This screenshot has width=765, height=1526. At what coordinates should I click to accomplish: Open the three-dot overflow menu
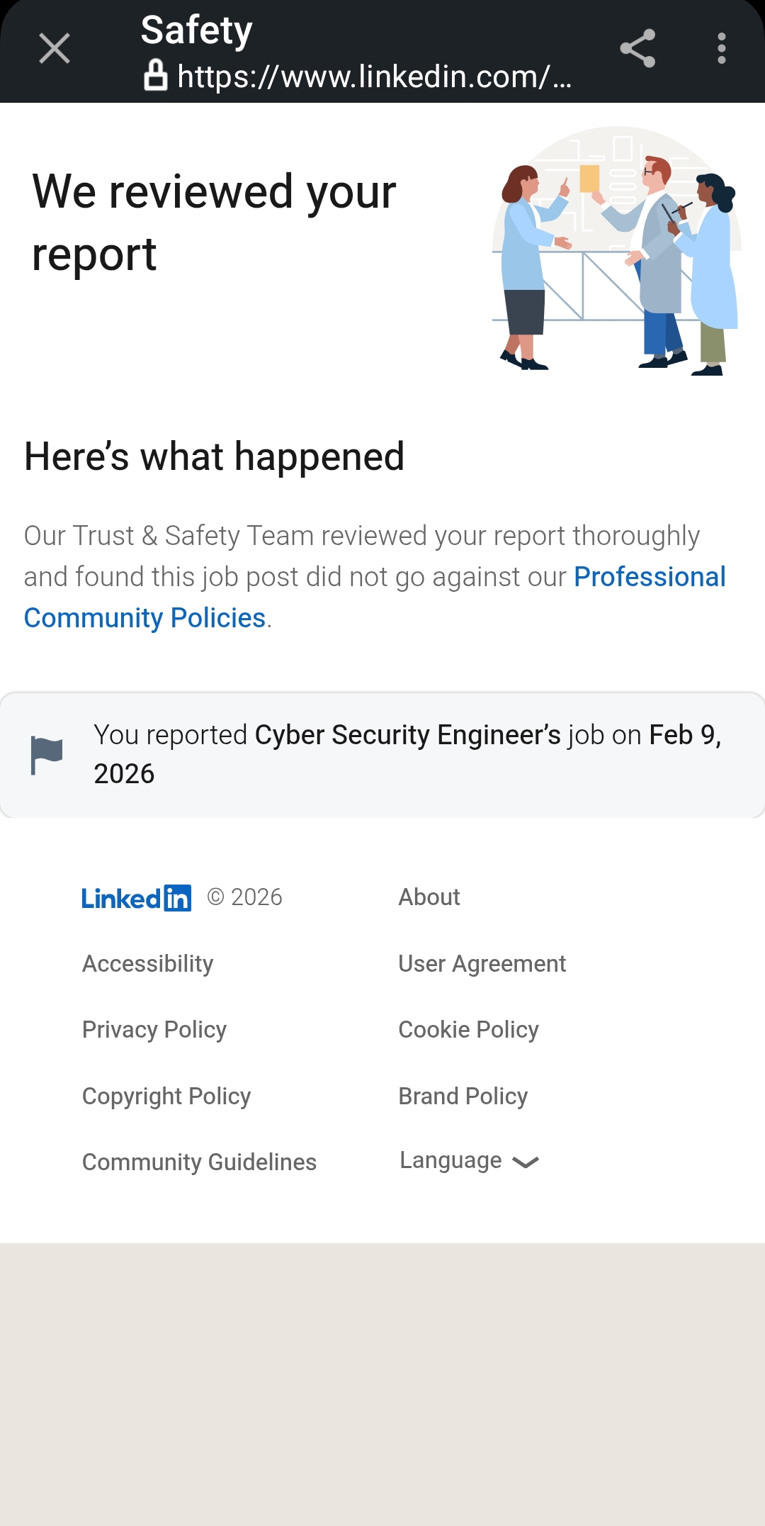pyautogui.click(x=721, y=48)
